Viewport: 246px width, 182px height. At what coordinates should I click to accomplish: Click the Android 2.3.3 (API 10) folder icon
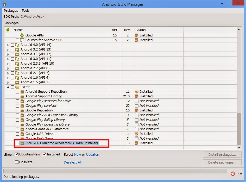[17, 64]
